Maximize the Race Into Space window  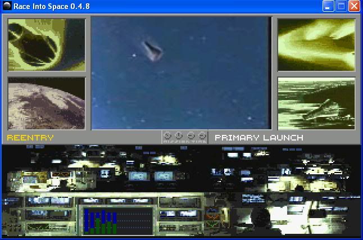click(x=341, y=6)
